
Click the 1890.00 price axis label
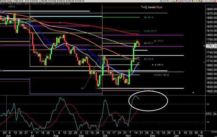211,9
